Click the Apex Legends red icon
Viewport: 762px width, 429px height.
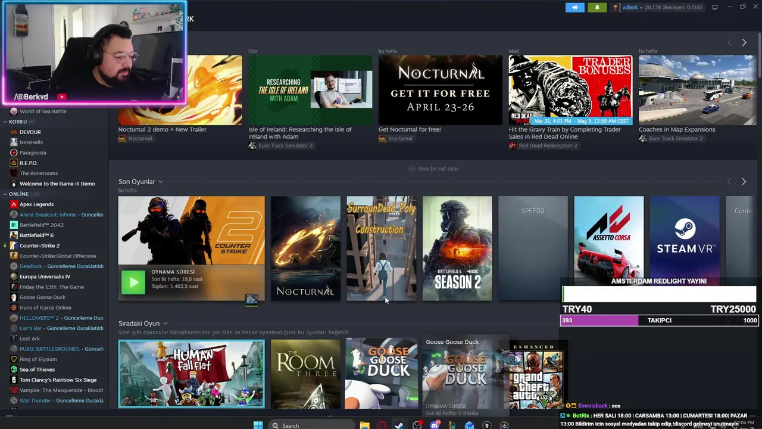[14, 204]
